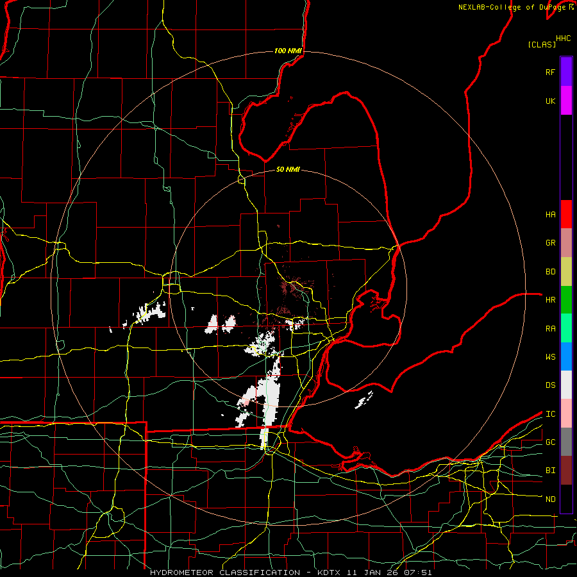The image size is (577, 577).
Task: Select the GC gray legend swatch
Action: coord(566,442)
